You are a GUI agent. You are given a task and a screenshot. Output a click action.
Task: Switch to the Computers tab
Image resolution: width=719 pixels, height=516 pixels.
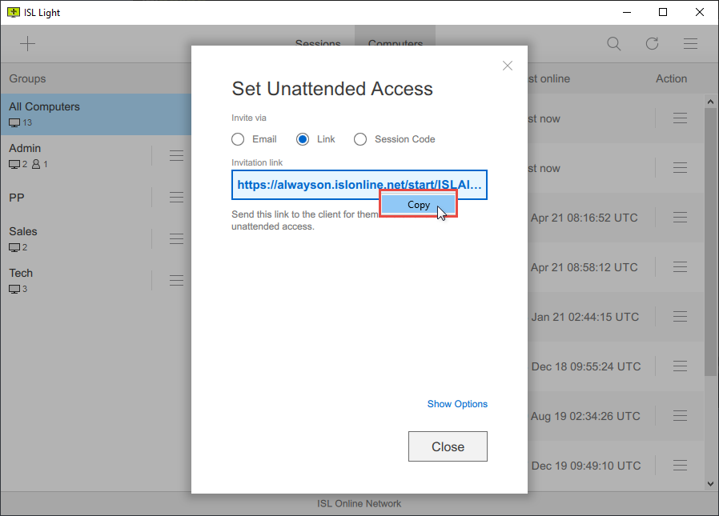pyautogui.click(x=395, y=44)
